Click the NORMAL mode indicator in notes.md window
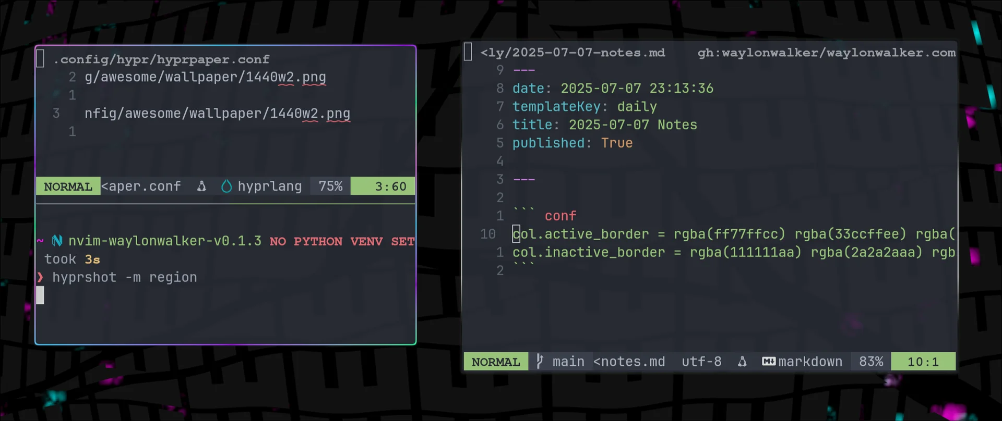This screenshot has height=421, width=1002. [x=496, y=362]
